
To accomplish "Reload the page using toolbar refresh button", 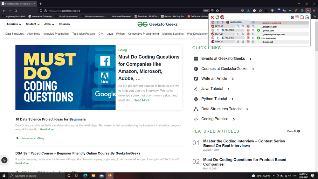I will pyautogui.click(x=16, y=10).
